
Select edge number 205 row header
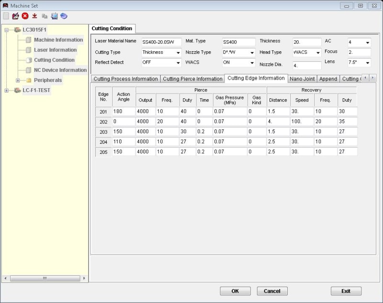(x=103, y=152)
